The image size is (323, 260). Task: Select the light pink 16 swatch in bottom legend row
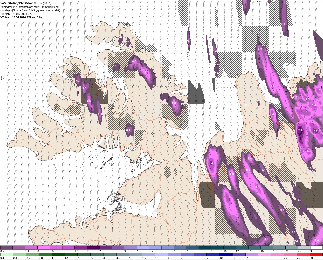pyautogui.click(x=265, y=255)
